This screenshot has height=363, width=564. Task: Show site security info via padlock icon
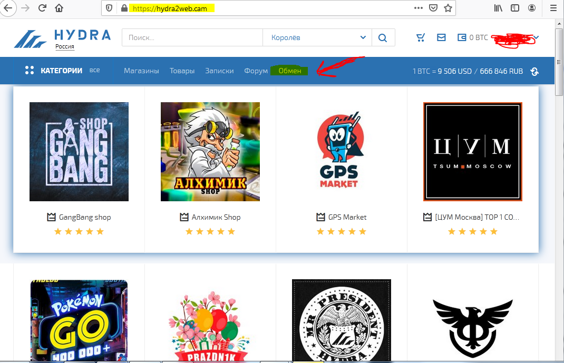click(x=124, y=8)
